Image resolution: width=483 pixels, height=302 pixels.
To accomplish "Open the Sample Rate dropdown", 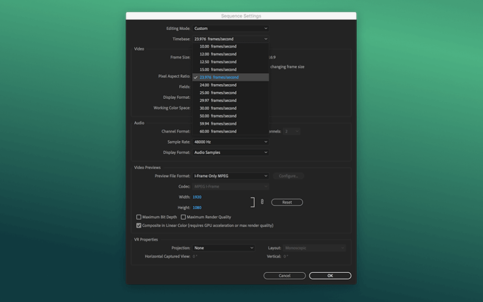I will (231, 142).
